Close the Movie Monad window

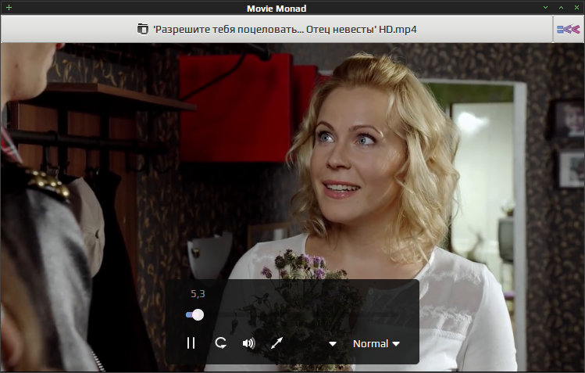tap(576, 8)
